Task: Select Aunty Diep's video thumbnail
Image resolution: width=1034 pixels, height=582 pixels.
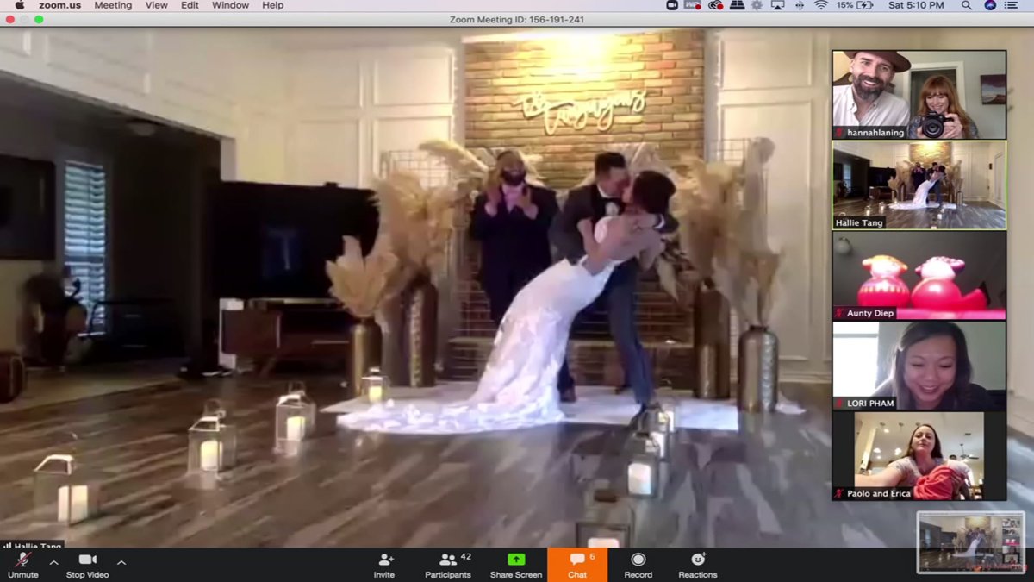Action: click(918, 276)
